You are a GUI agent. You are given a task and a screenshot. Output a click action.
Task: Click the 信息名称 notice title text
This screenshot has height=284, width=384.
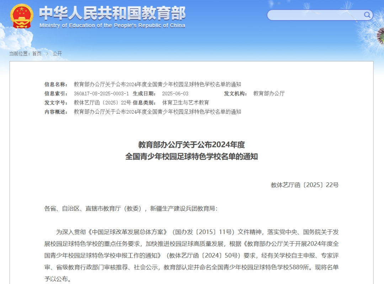157,84
